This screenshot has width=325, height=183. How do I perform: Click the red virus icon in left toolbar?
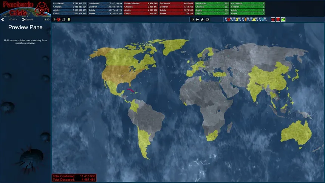pyautogui.click(x=59, y=20)
